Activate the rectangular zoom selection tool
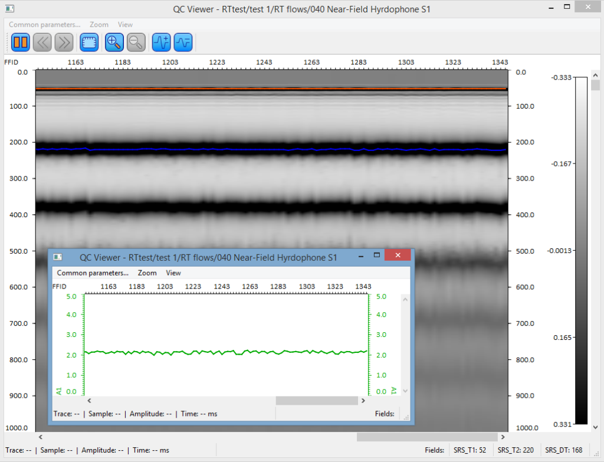Screen dimensions: 604x462 click(88, 42)
